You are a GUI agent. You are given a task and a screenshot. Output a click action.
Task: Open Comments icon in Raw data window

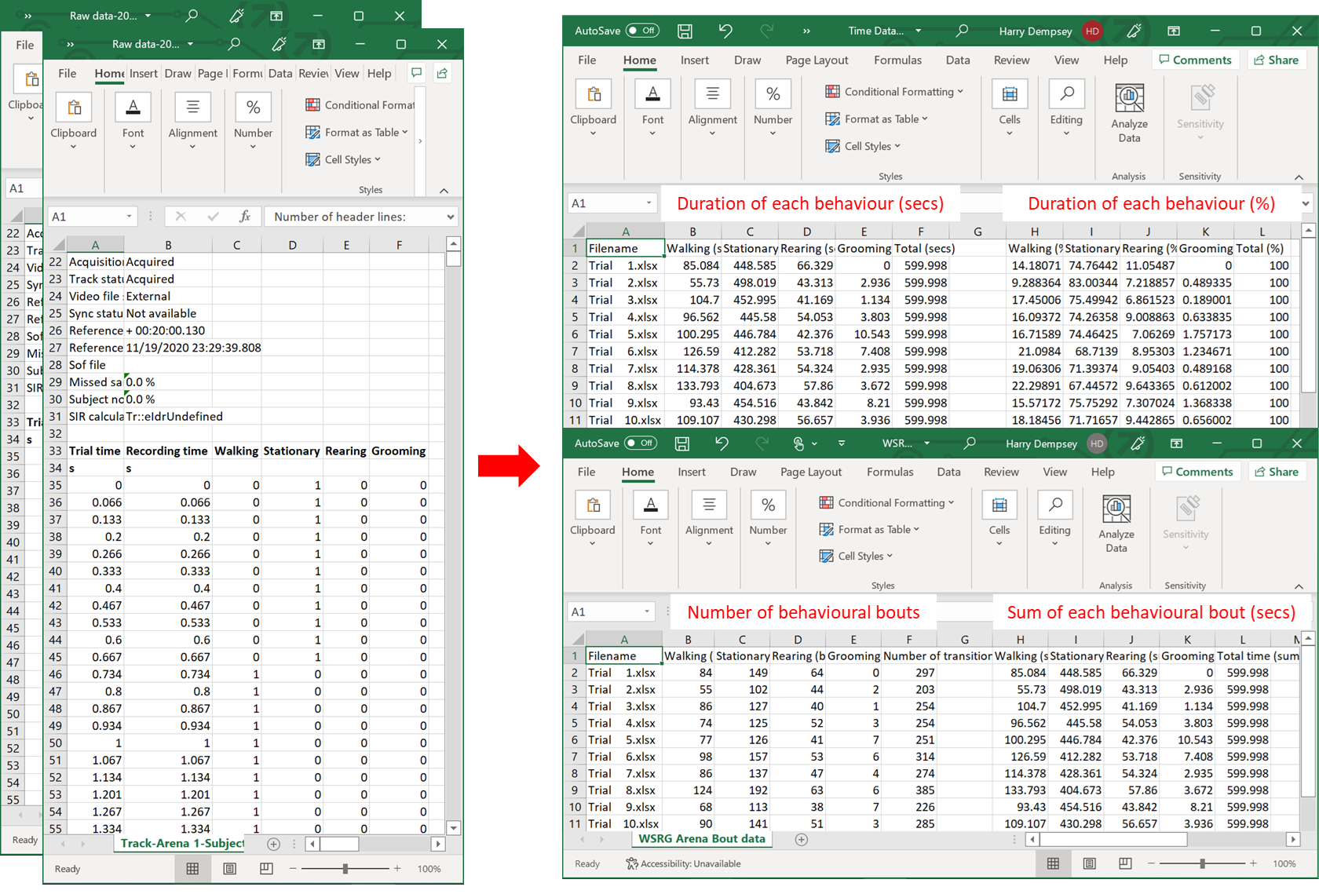coord(416,73)
